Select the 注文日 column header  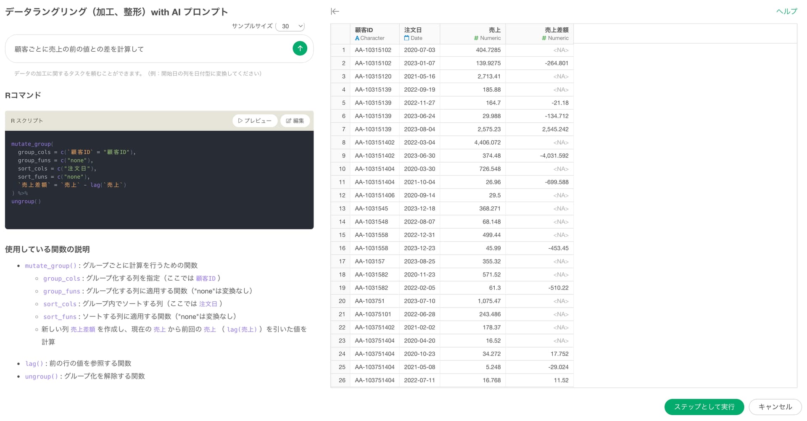coord(419,34)
